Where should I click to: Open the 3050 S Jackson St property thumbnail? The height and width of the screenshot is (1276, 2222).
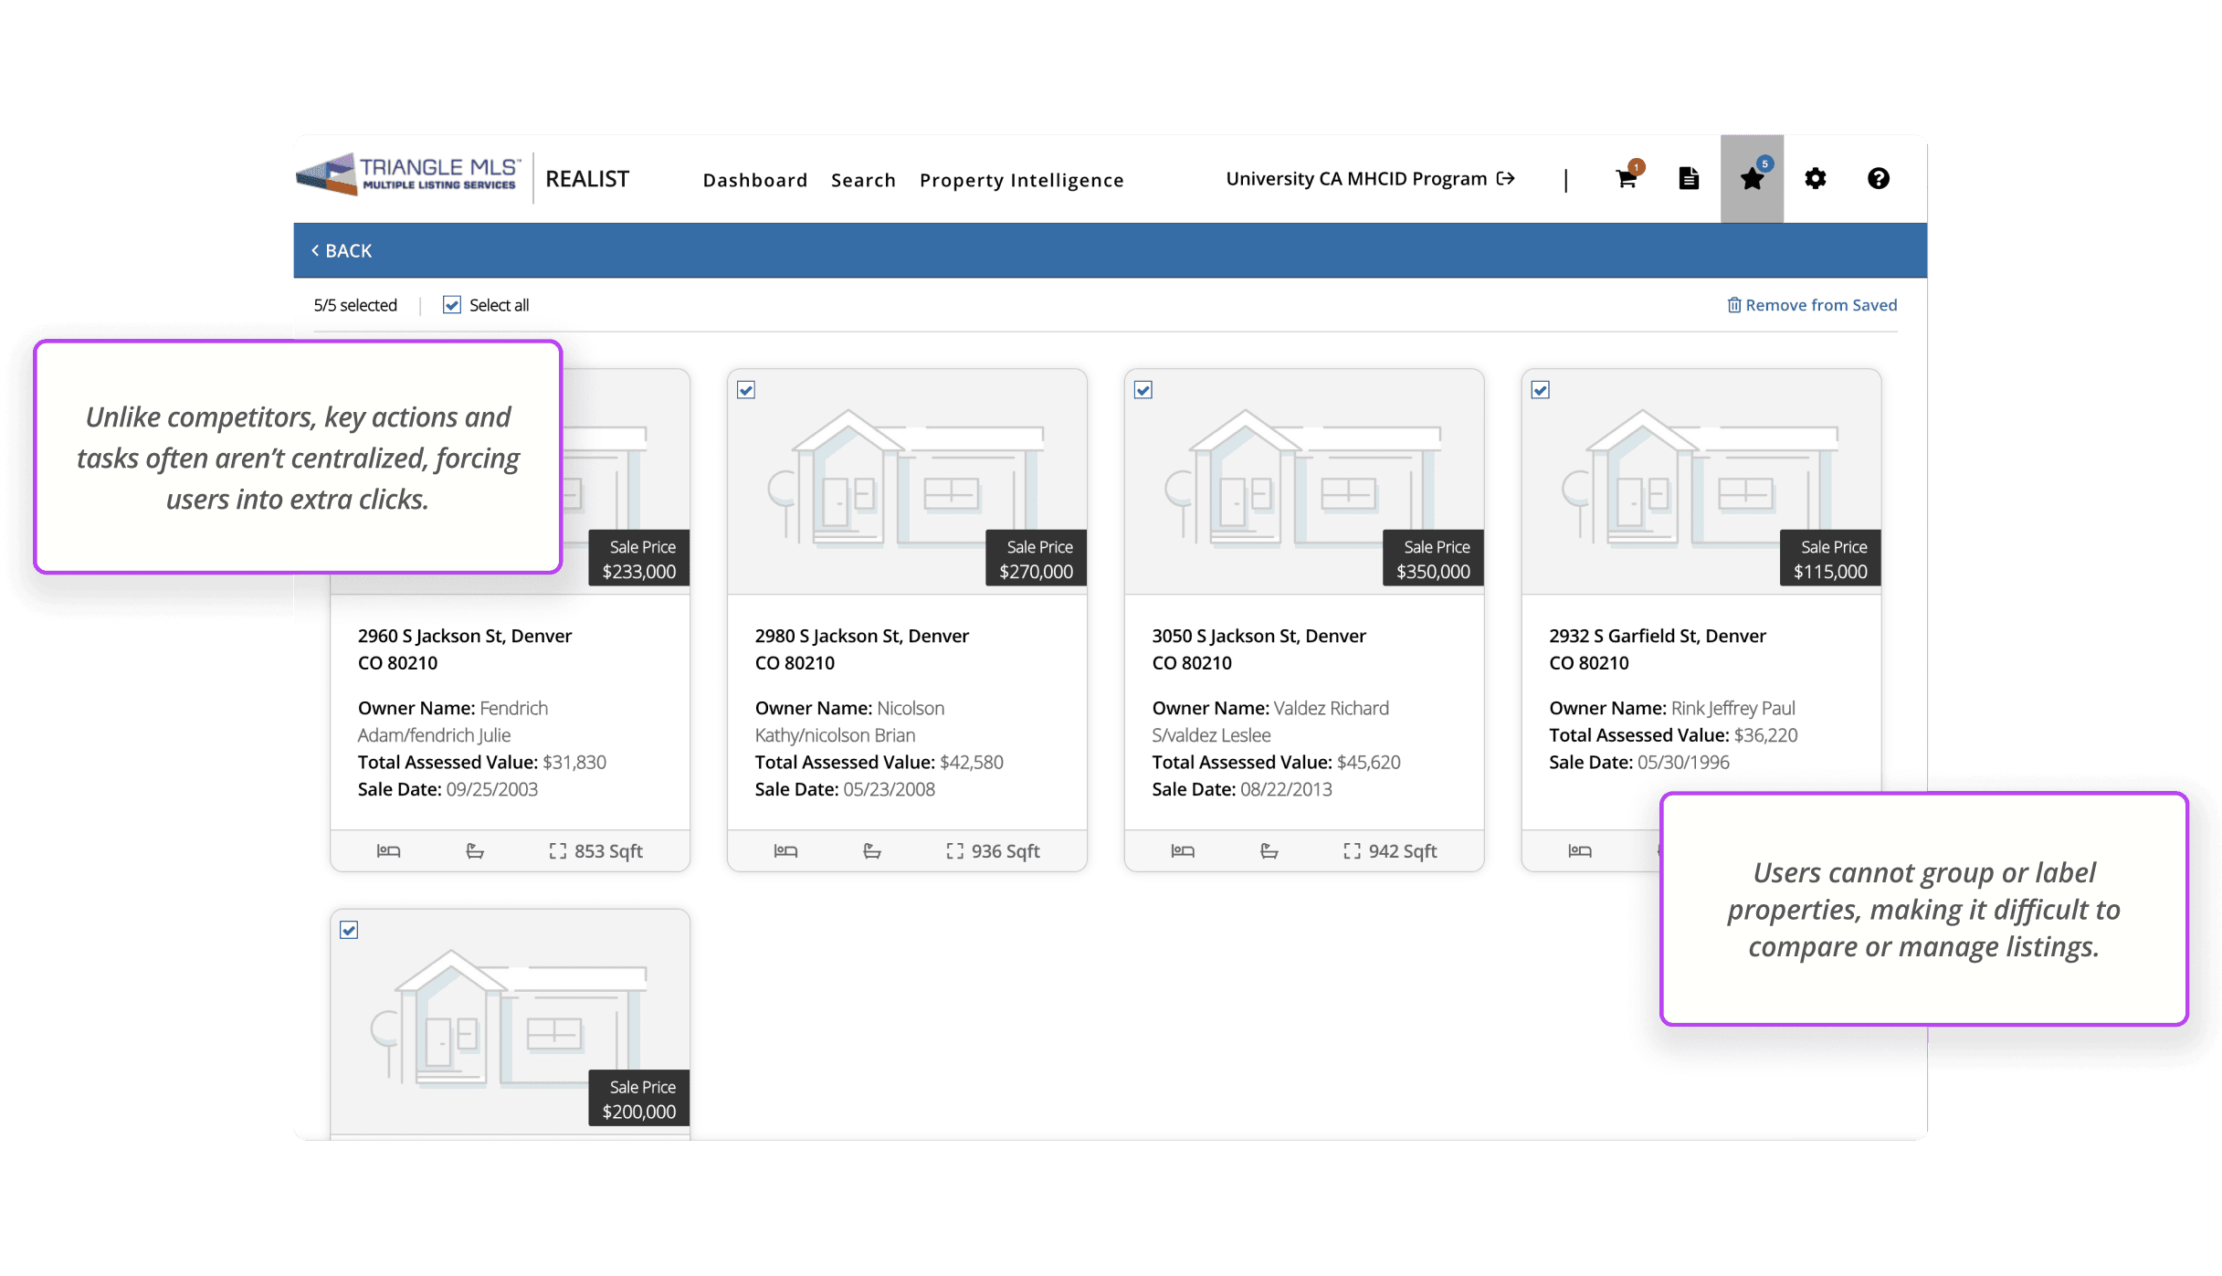pos(1302,481)
